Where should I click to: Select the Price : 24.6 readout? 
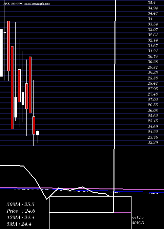pyautogui.click(x=21, y=211)
